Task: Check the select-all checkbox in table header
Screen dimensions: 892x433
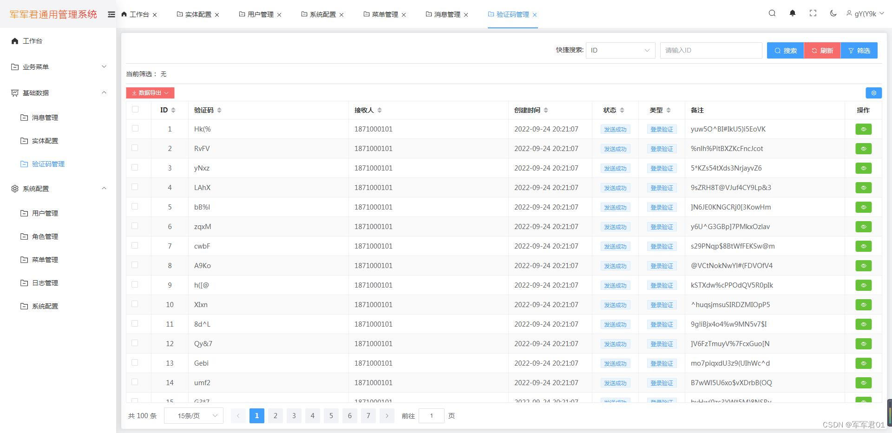Action: point(135,109)
